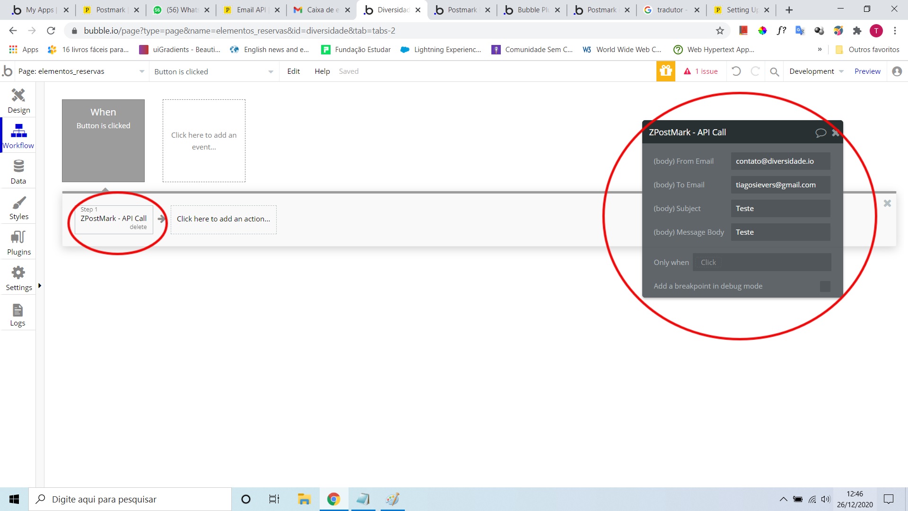This screenshot has height=511, width=908.
Task: Click the undo arrow in Bubble toolbar
Action: click(736, 71)
